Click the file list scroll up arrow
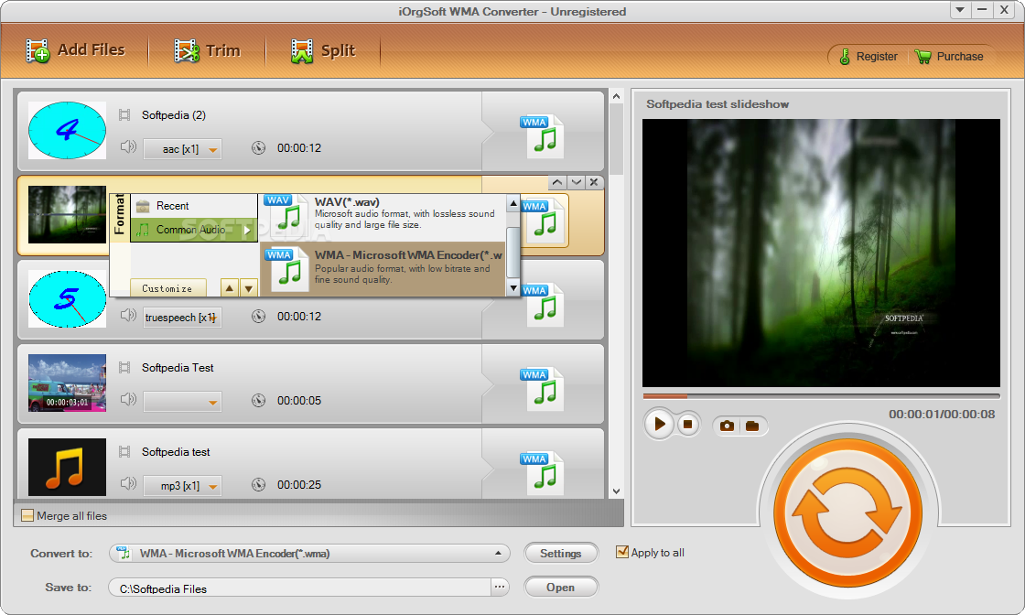The width and height of the screenshot is (1025, 615). point(616,97)
